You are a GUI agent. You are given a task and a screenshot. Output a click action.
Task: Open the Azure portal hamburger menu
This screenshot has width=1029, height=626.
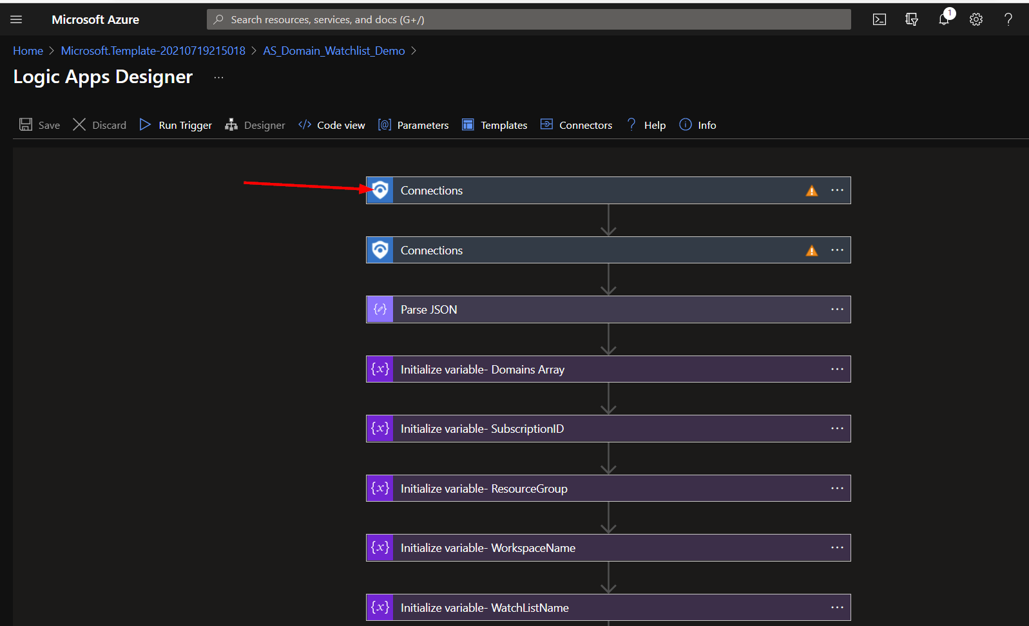pyautogui.click(x=16, y=19)
